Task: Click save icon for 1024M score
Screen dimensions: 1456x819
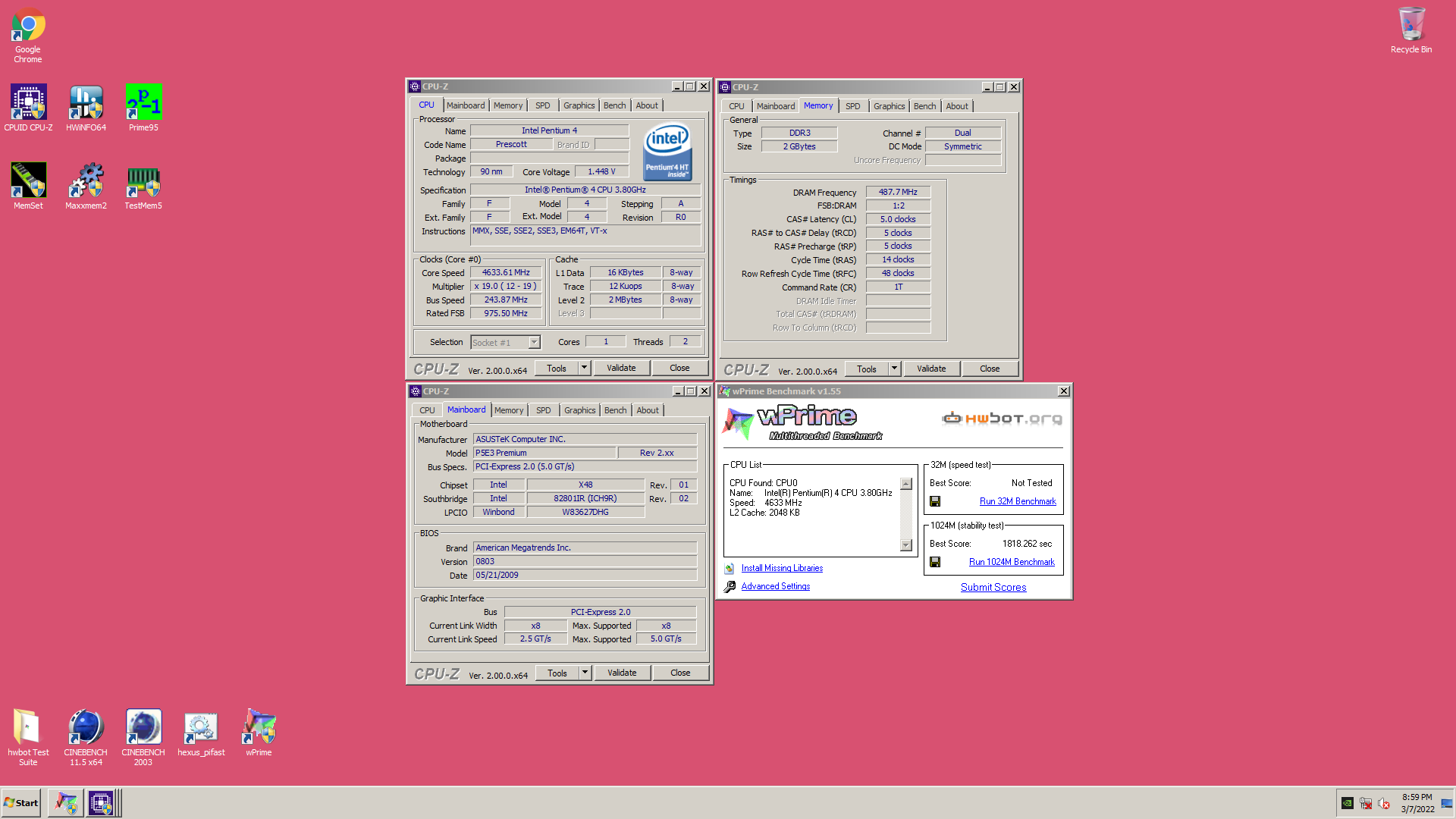Action: click(935, 562)
